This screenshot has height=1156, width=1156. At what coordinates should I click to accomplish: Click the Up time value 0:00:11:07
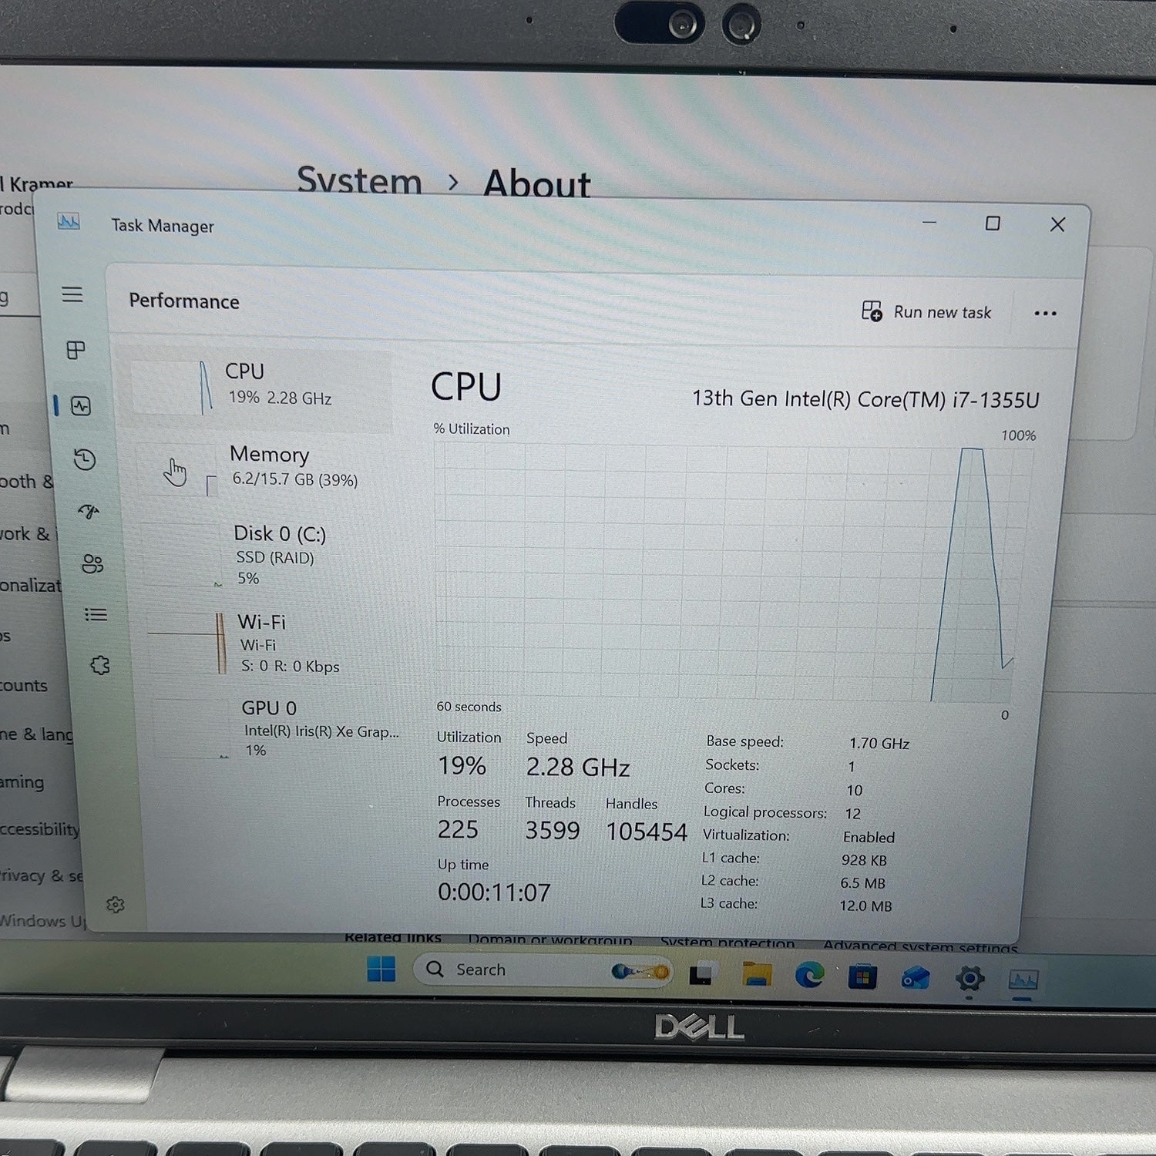click(x=494, y=892)
